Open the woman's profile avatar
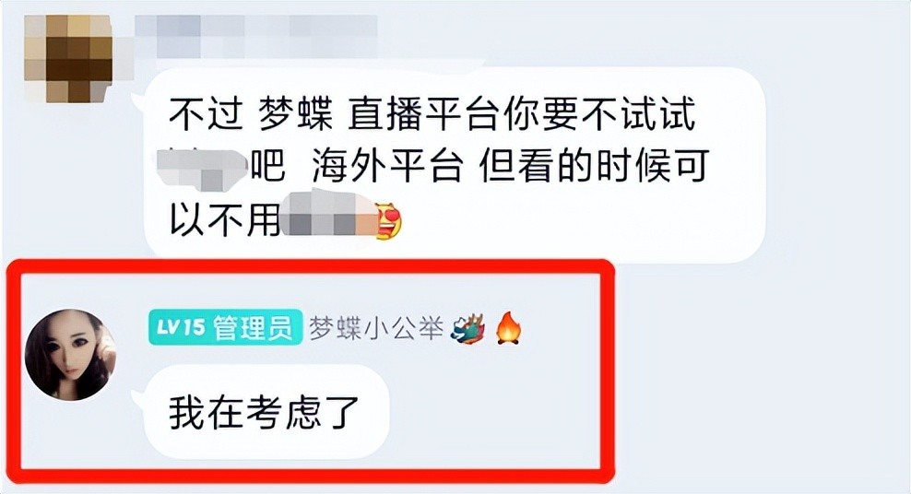911x494 pixels. (x=71, y=355)
